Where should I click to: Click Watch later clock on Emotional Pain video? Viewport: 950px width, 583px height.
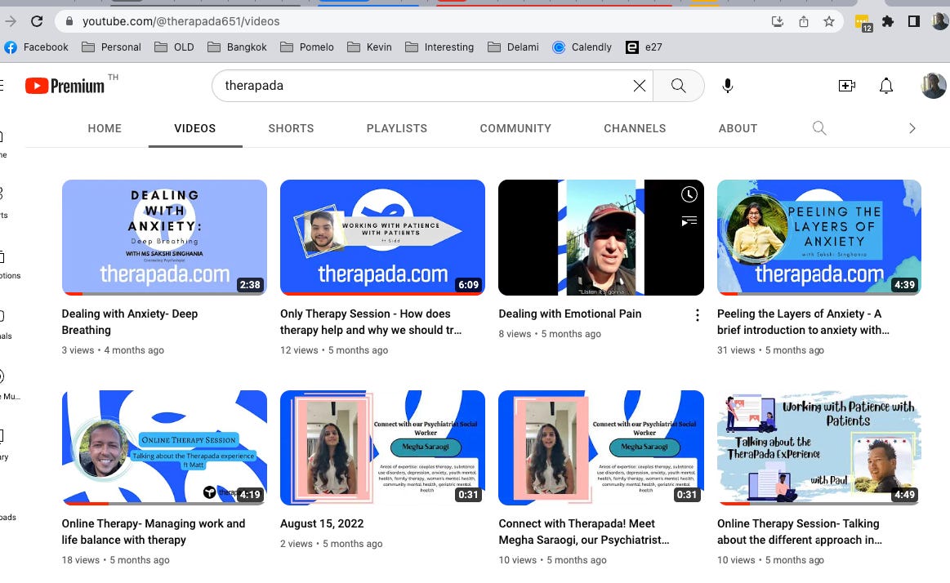pyautogui.click(x=689, y=194)
